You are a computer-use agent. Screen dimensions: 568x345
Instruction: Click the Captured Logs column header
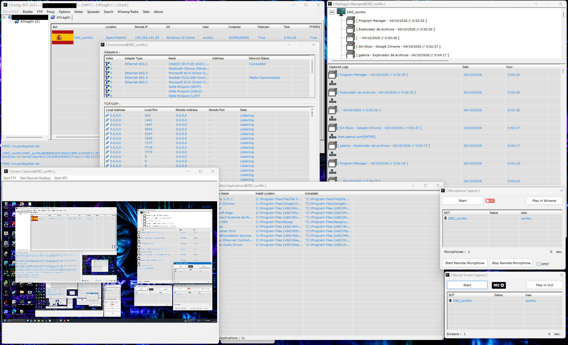pyautogui.click(x=394, y=67)
